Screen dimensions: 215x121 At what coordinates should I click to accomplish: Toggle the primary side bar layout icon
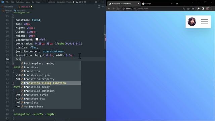coord(74,2)
